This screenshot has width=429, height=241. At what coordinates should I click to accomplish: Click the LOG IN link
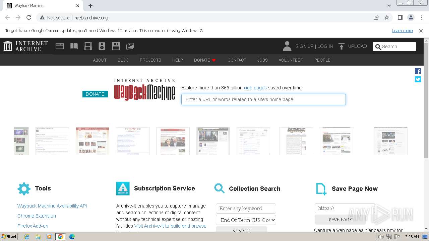point(325,46)
